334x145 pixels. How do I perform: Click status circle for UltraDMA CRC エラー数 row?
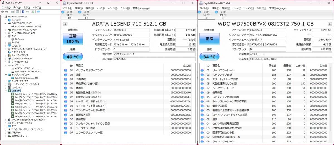(x=202, y=137)
